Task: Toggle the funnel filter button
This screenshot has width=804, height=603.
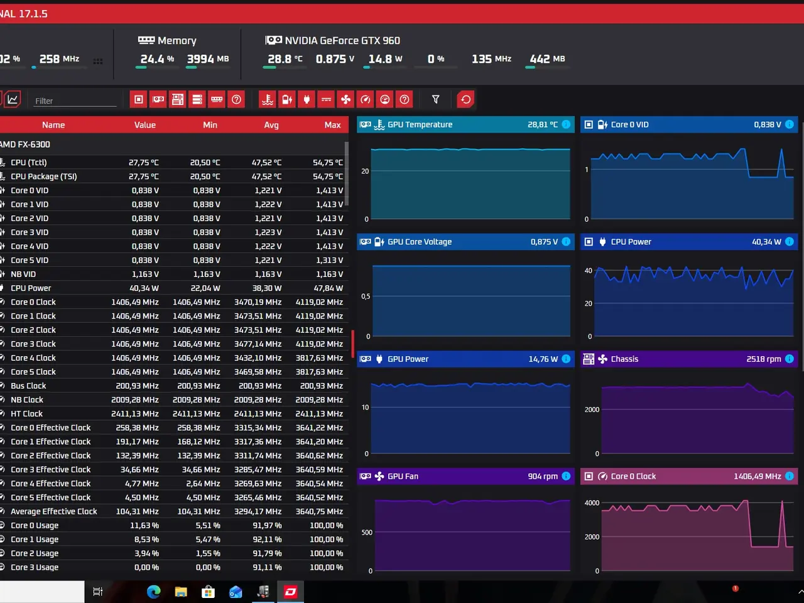Action: point(435,99)
